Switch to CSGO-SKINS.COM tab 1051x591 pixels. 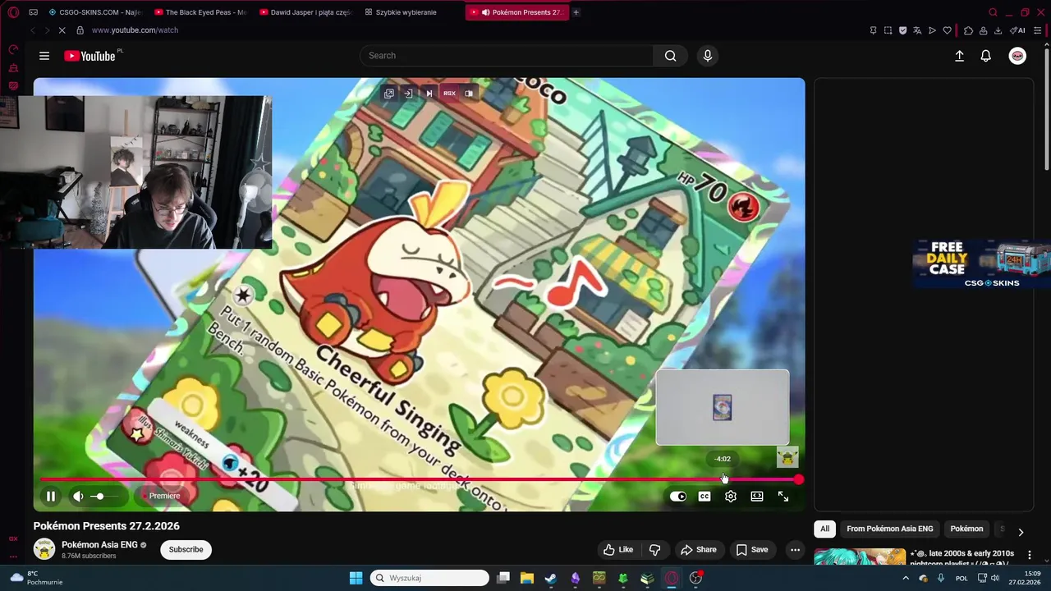tap(94, 12)
